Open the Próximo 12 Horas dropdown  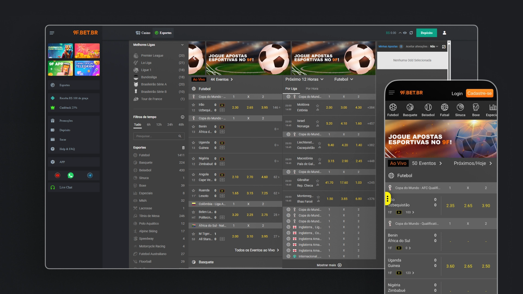coord(304,79)
